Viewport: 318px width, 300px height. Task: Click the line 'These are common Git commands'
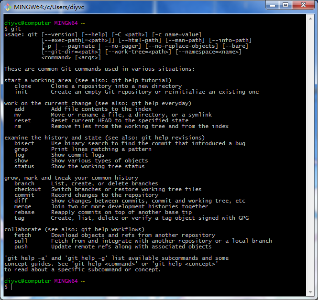[x=99, y=69]
